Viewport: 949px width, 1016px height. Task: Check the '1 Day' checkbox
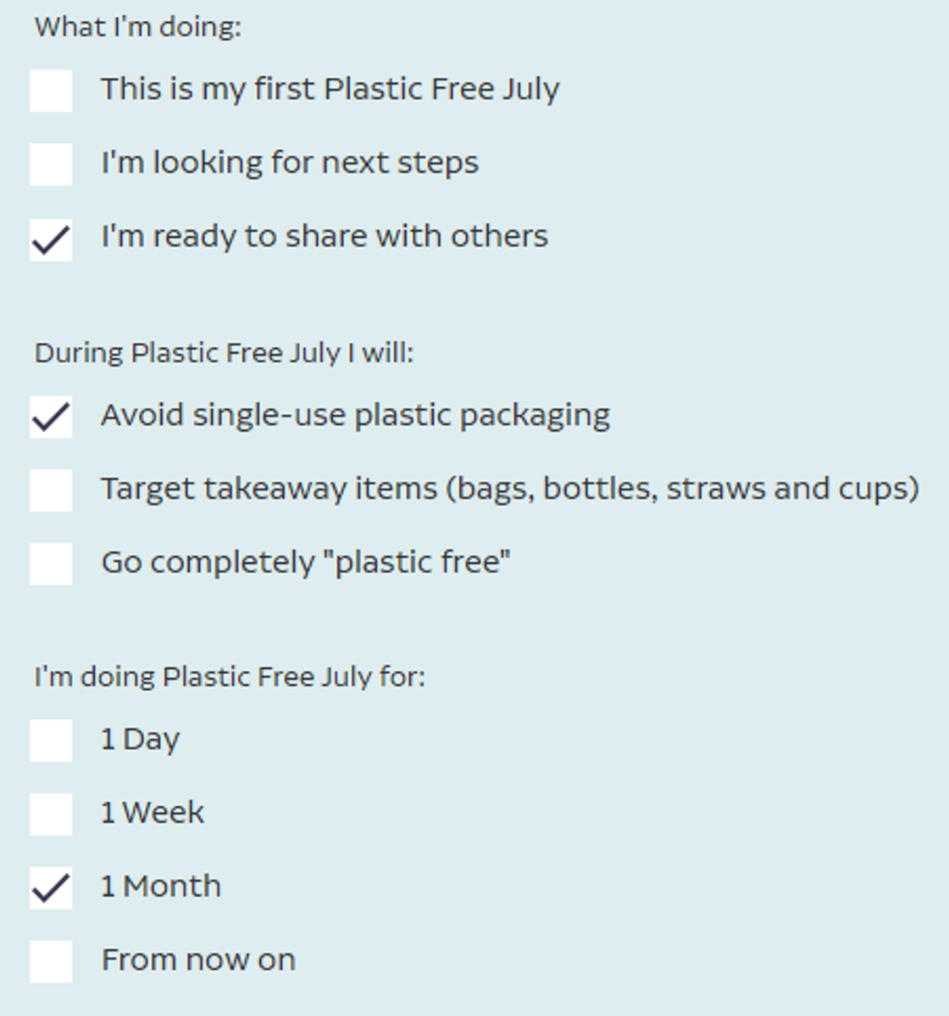click(51, 741)
